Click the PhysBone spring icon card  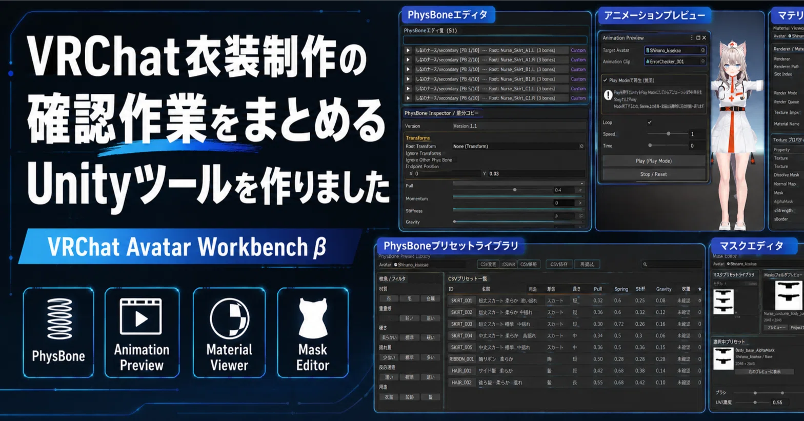point(58,332)
